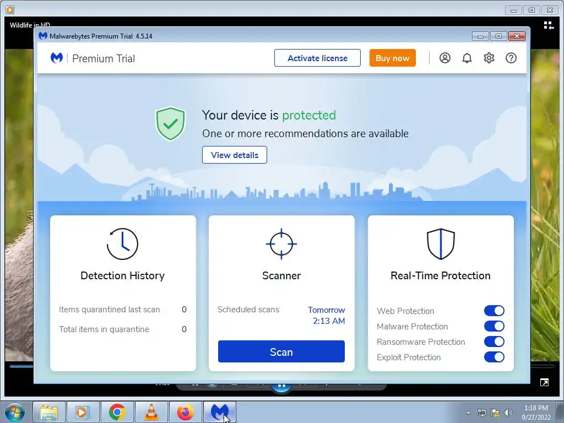
Task: Minimize the Malwarebytes window
Action: (x=480, y=36)
